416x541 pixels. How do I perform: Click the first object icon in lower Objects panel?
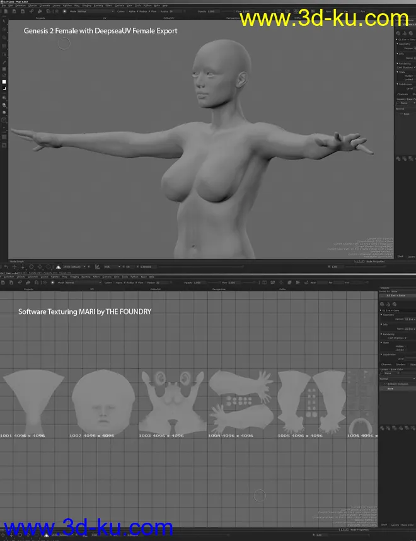point(382,304)
